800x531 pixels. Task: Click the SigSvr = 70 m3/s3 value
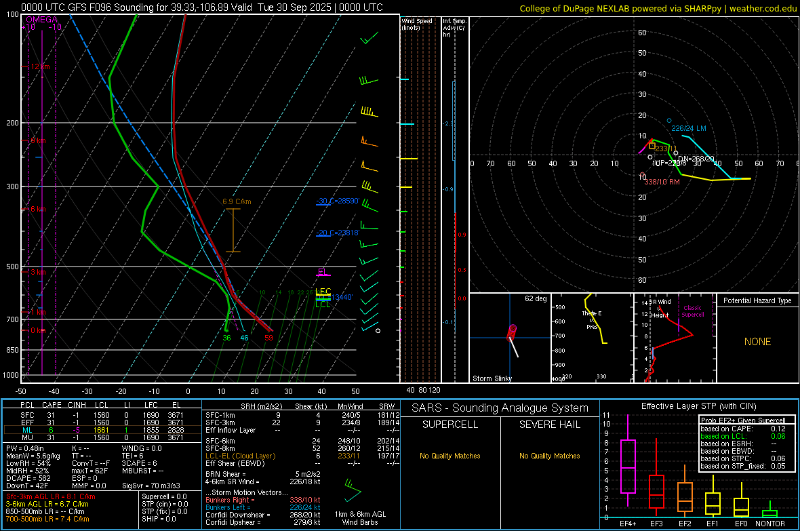point(151,486)
